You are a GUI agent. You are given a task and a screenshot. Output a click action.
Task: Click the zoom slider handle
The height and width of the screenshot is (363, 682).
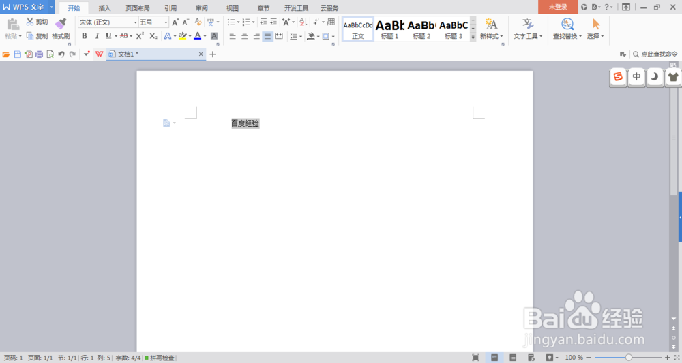629,358
